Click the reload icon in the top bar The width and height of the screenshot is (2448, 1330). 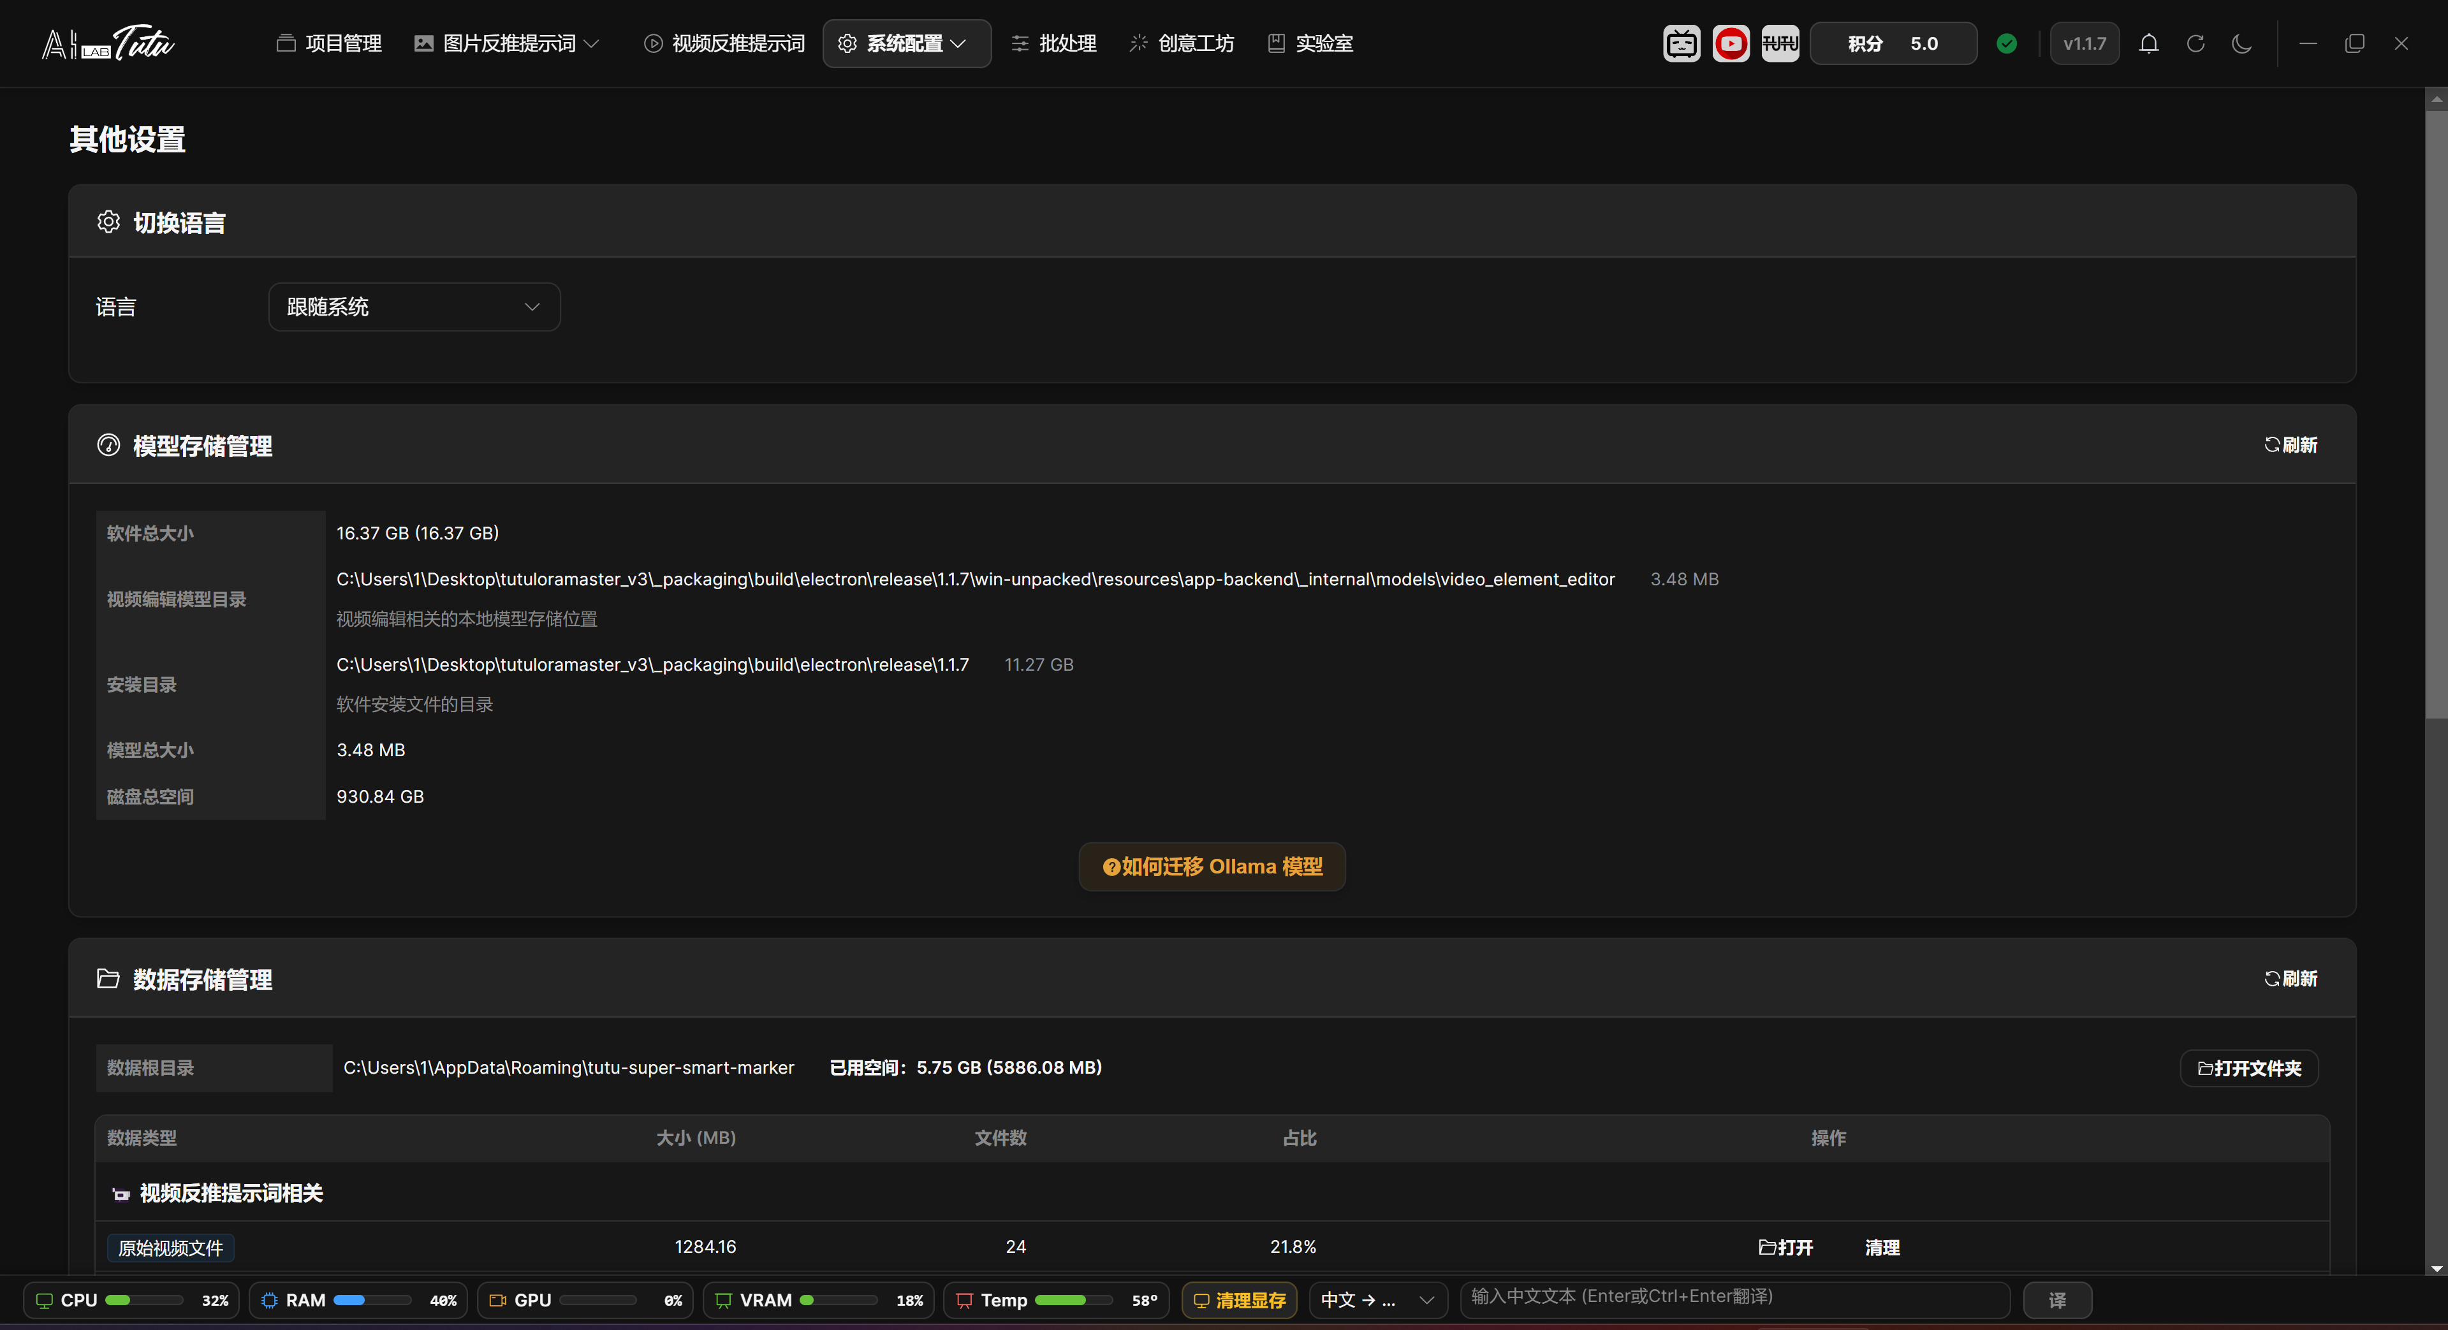[x=2195, y=44]
